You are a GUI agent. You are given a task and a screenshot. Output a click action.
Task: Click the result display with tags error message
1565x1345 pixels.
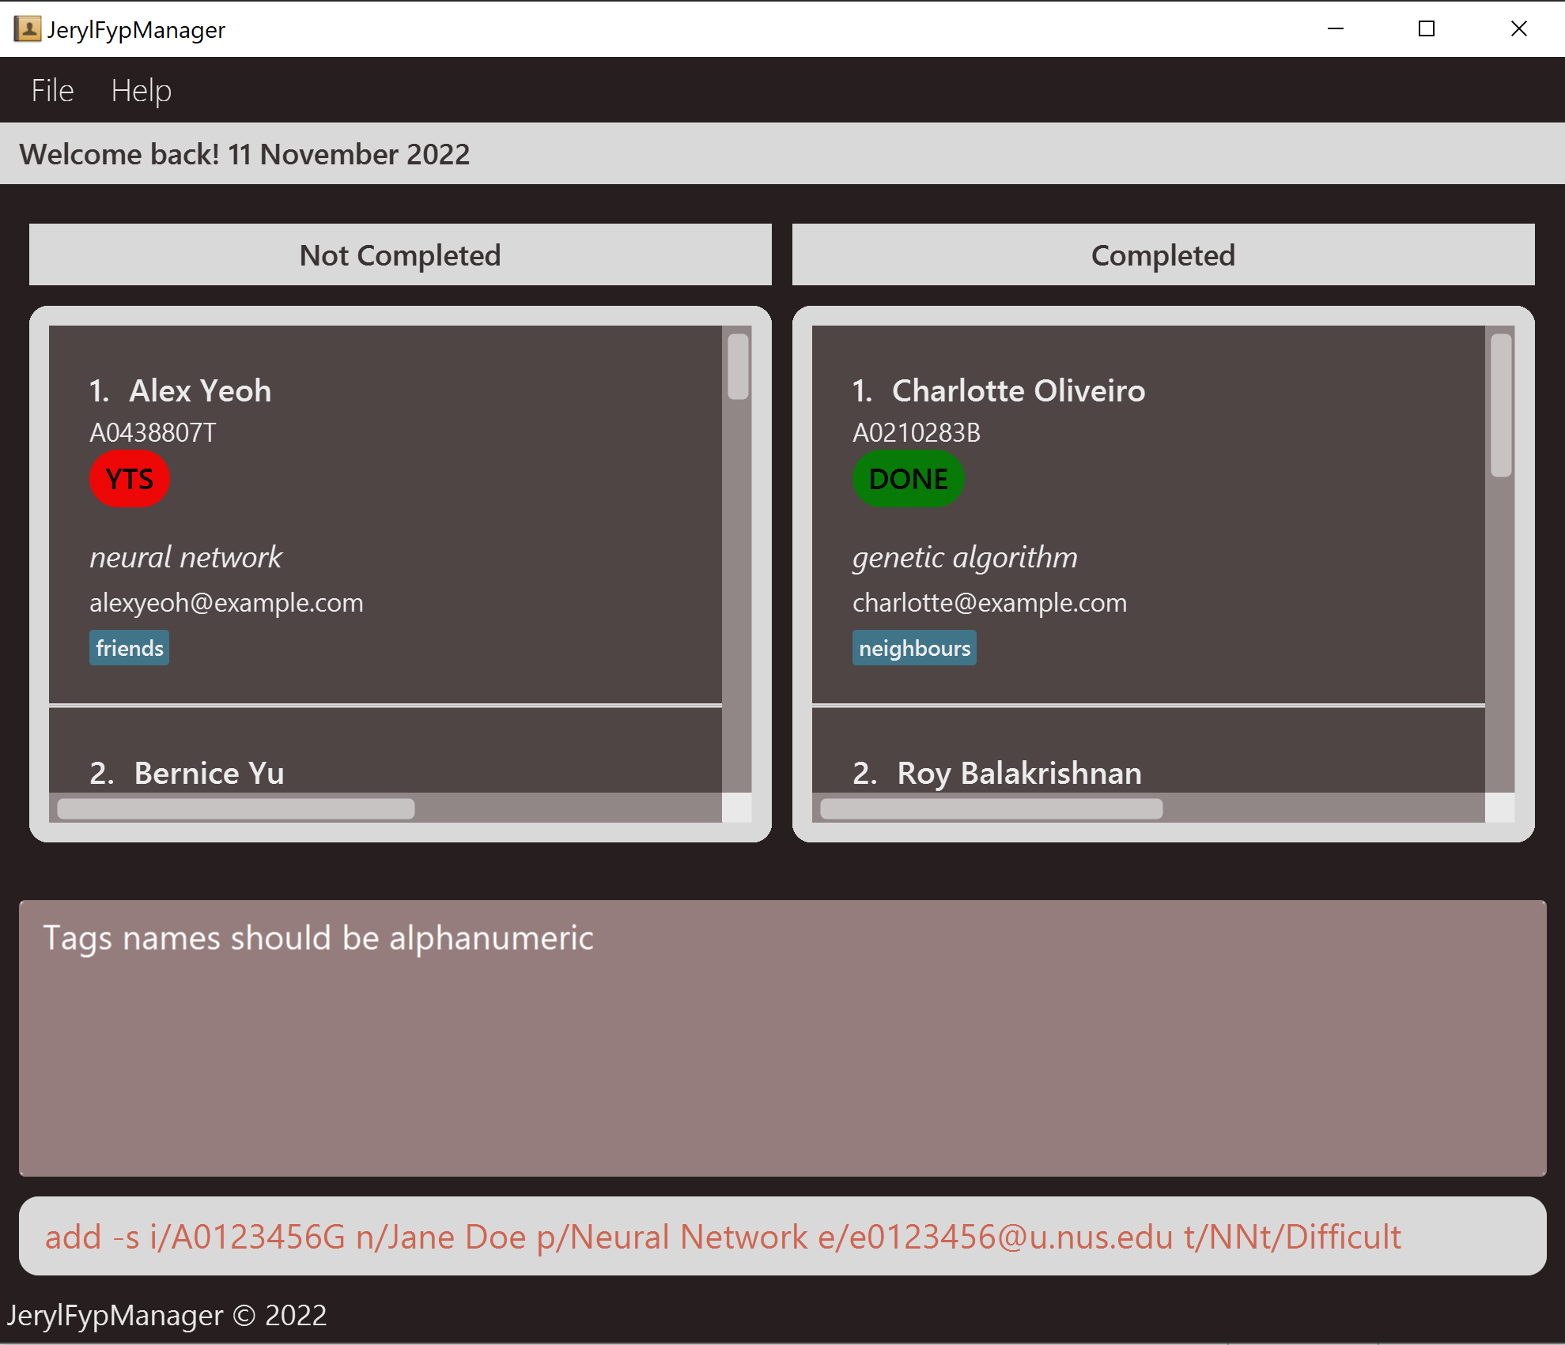(x=782, y=1038)
